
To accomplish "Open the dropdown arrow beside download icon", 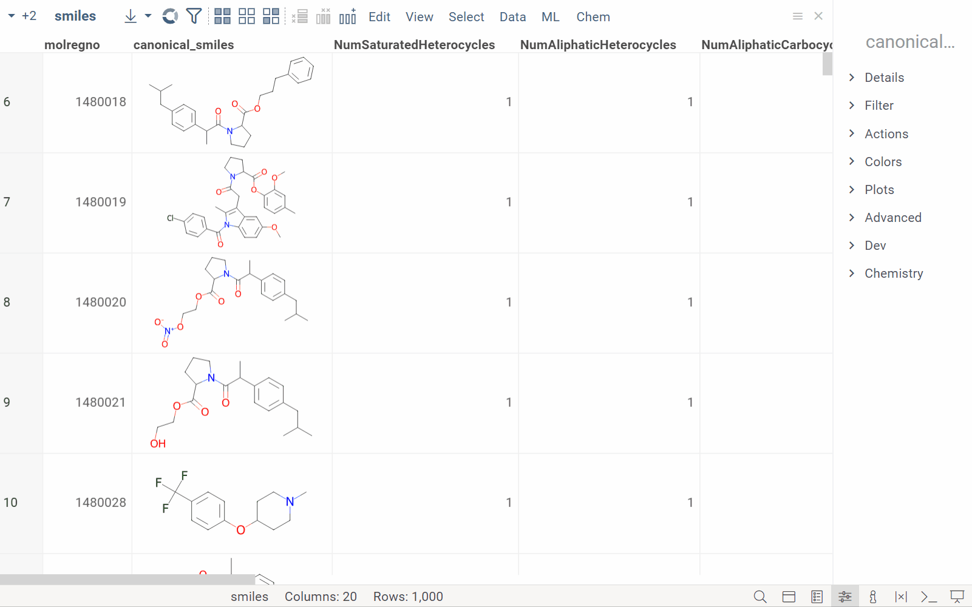I will [148, 16].
